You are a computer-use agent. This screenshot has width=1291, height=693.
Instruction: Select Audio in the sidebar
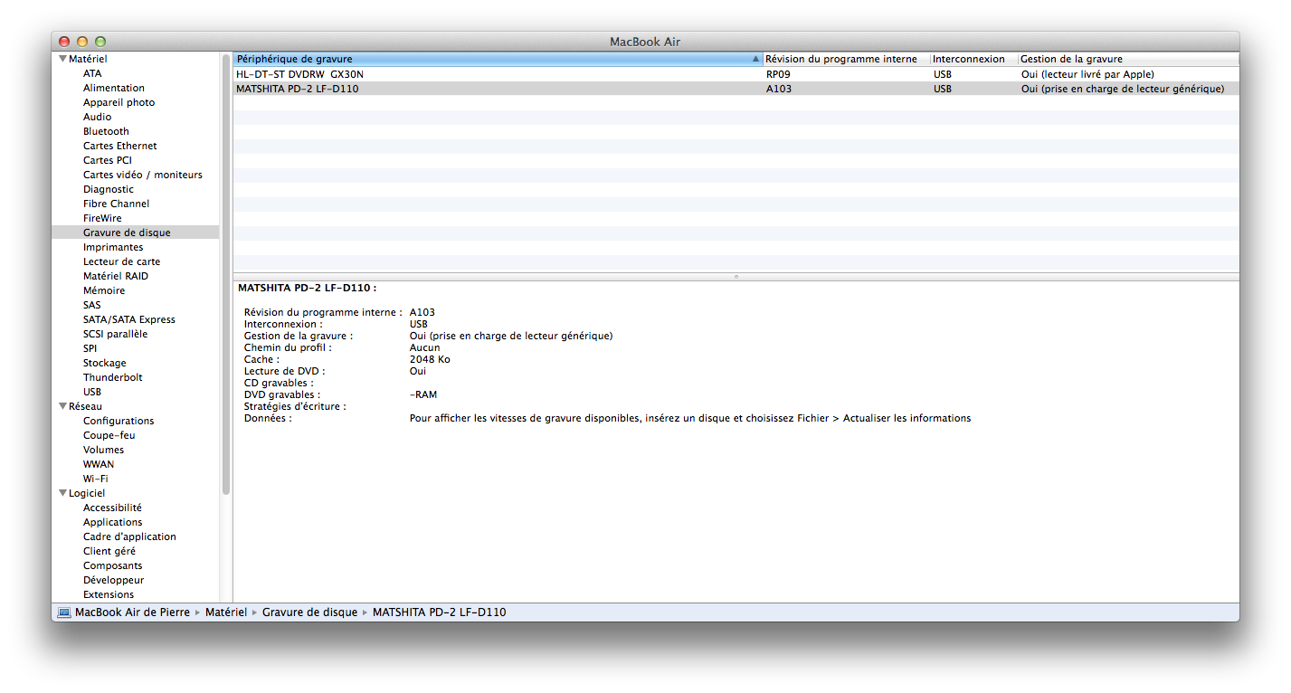(98, 117)
